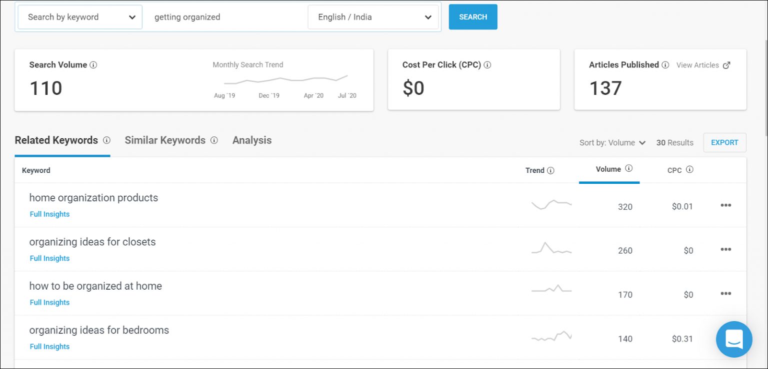This screenshot has height=369, width=768.
Task: Open three-dot menu for how to be organized at home
Action: point(726,294)
